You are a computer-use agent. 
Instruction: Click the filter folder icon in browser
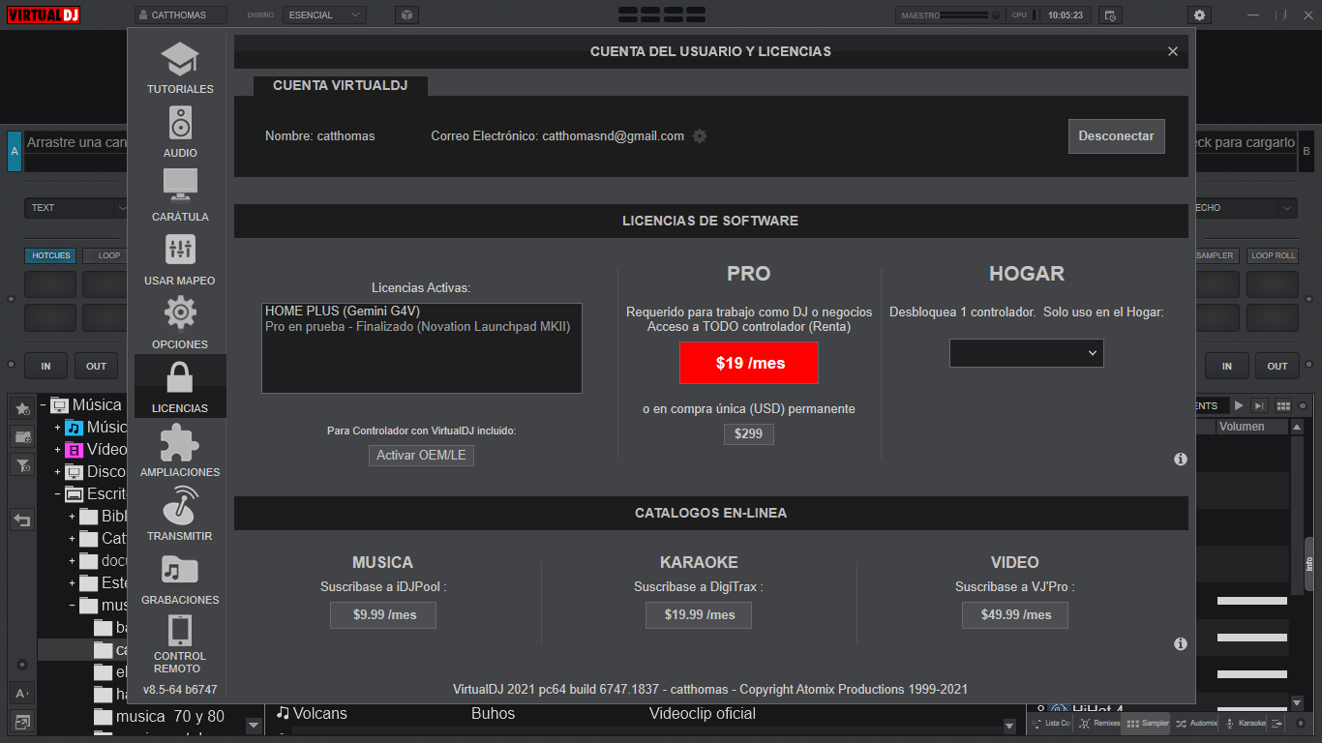coord(22,465)
